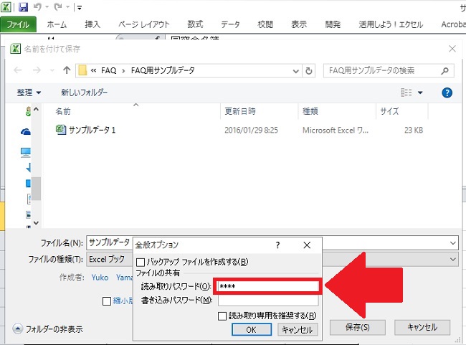Click the undo arrow in quick access toolbar
Image resolution: width=466 pixels, height=345 pixels.
tap(38, 7)
